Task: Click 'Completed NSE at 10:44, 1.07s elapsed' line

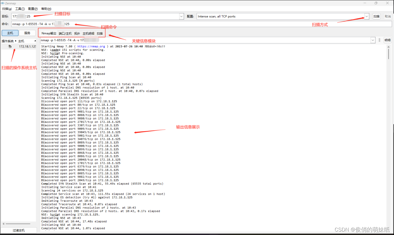Action: click(73, 228)
